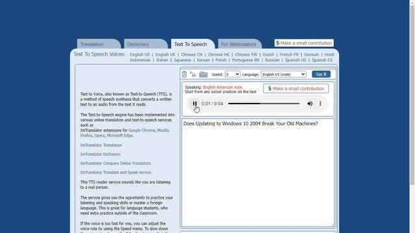The image size is (415, 233).
Task: Open ImTranslator Compare Online Translators link
Action: (115, 163)
